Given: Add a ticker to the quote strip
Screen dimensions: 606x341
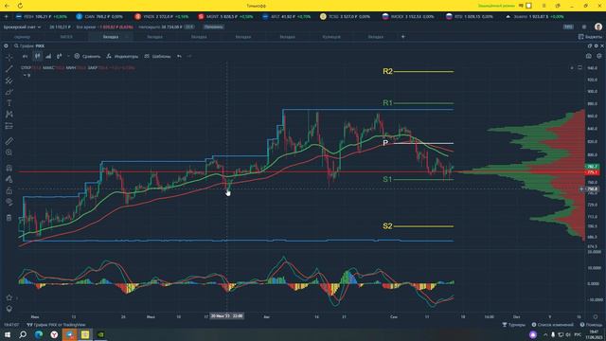Looking at the screenshot, I should [x=6, y=17].
